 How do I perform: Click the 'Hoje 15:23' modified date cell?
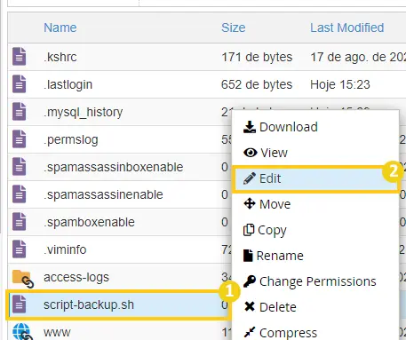pyautogui.click(x=340, y=84)
